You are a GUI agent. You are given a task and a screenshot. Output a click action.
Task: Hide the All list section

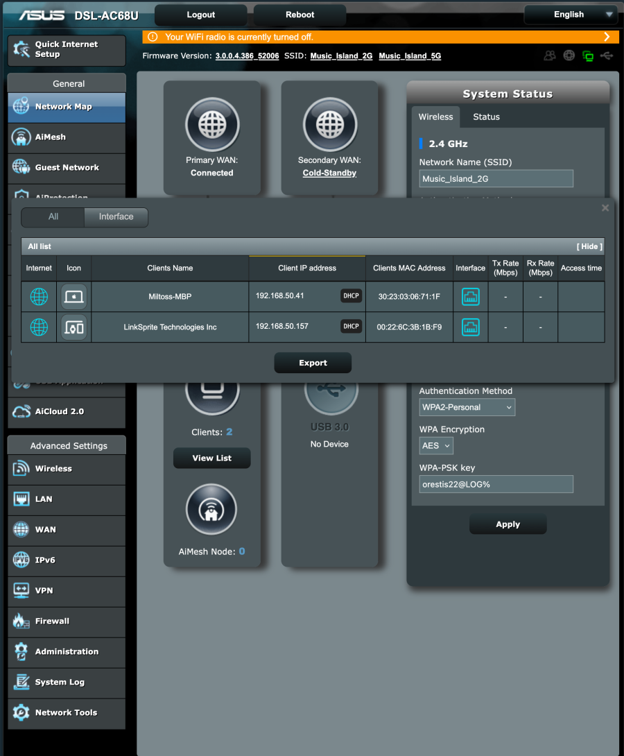click(589, 246)
